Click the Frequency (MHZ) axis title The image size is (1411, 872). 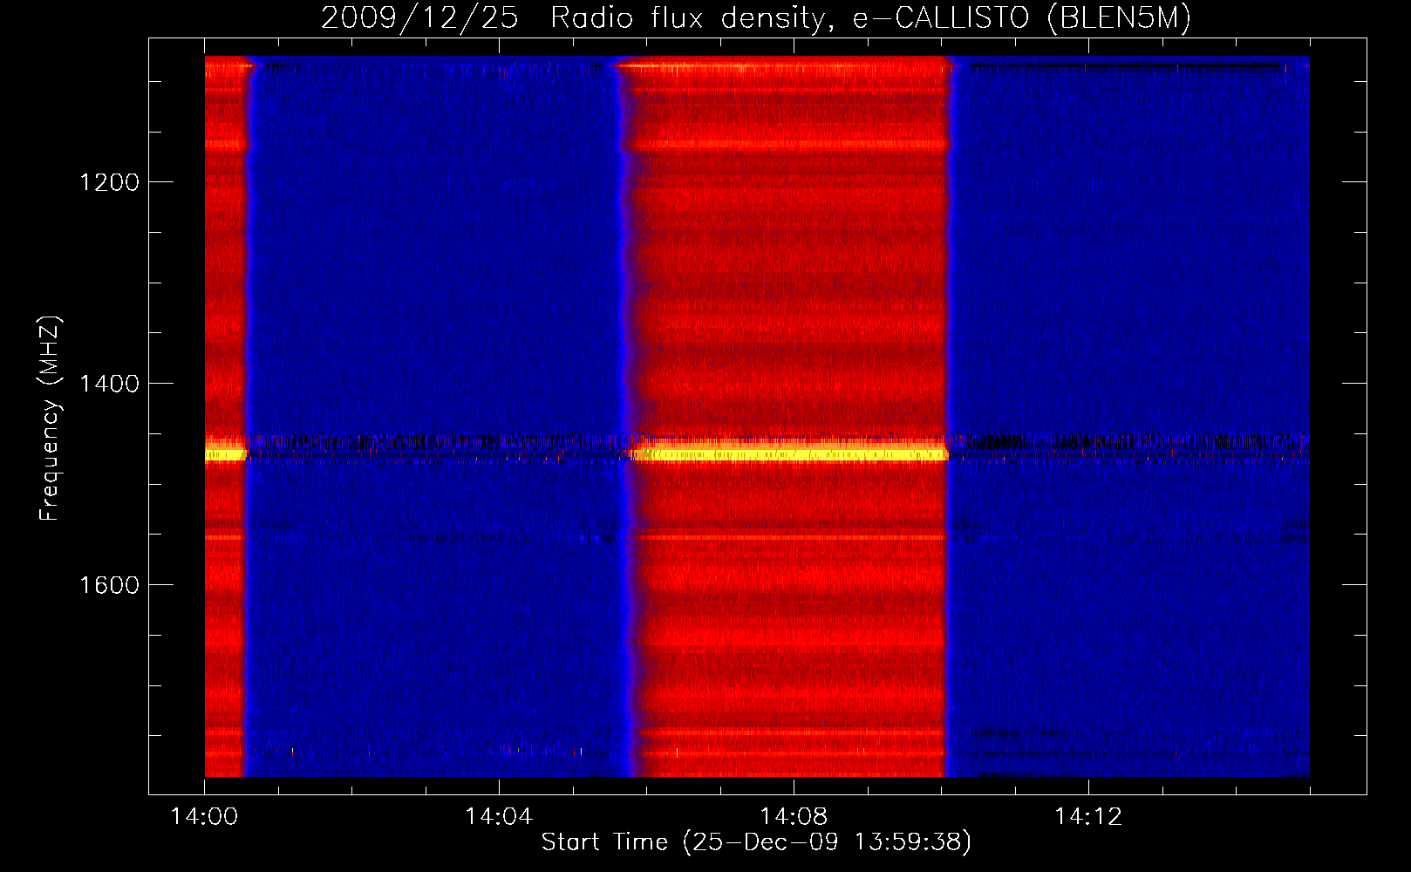pyautogui.click(x=50, y=419)
